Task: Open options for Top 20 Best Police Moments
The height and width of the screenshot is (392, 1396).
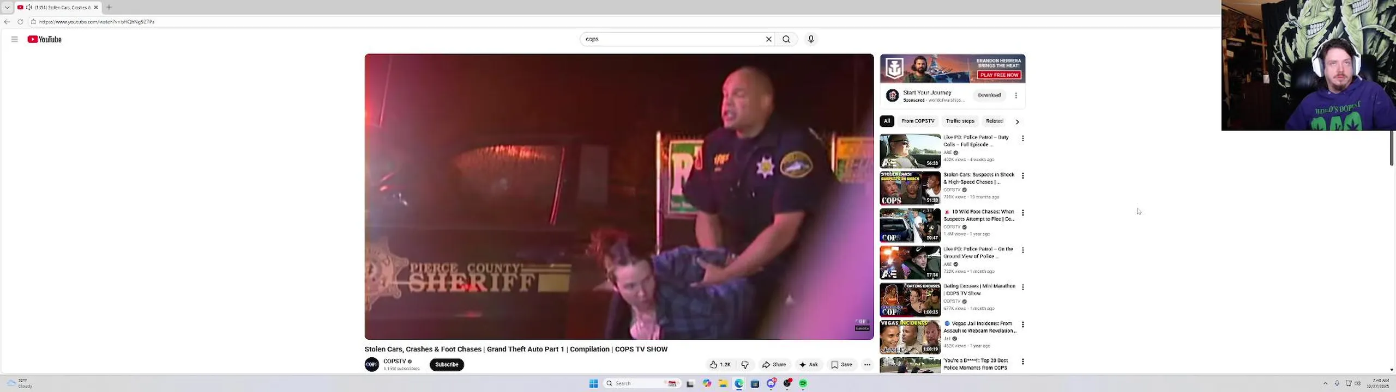Action: (1022, 362)
